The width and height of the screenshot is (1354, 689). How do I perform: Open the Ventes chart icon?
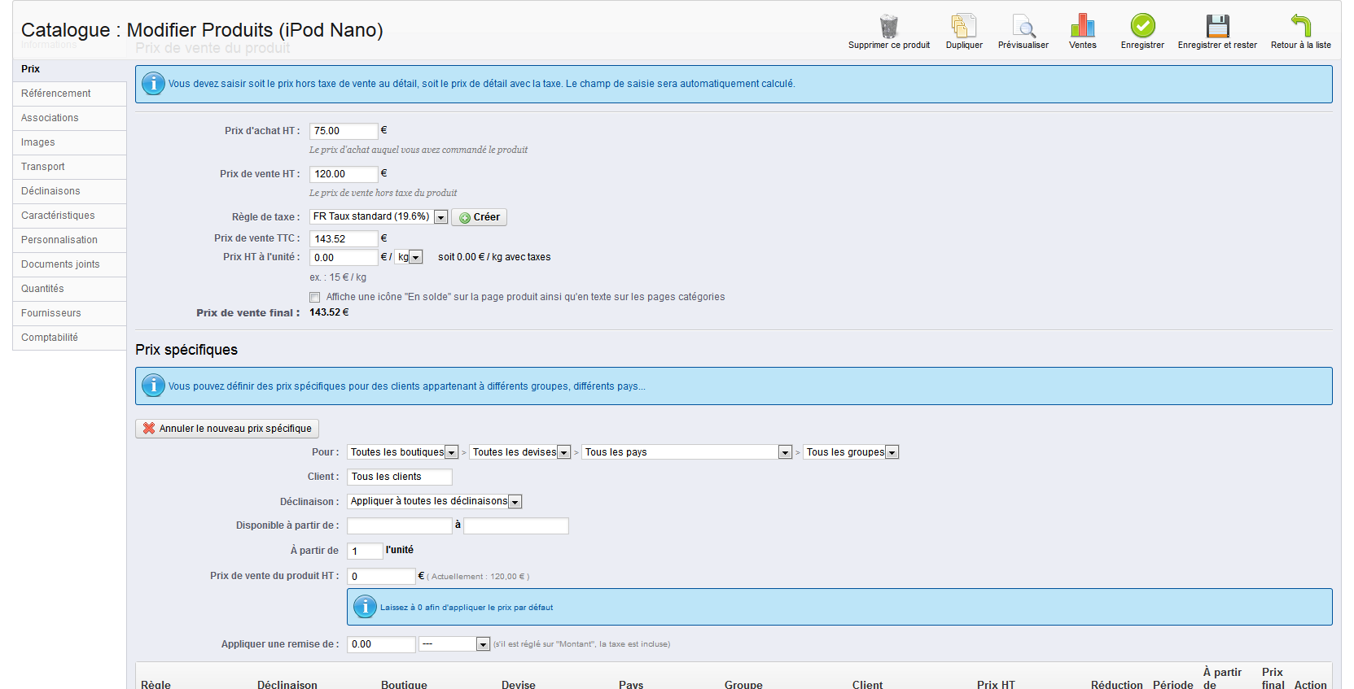(x=1082, y=26)
